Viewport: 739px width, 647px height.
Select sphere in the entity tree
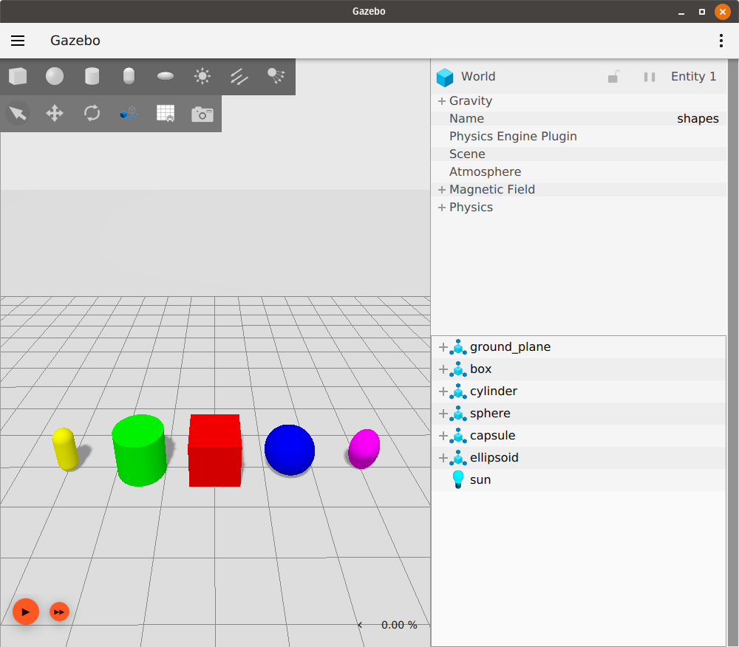point(490,414)
